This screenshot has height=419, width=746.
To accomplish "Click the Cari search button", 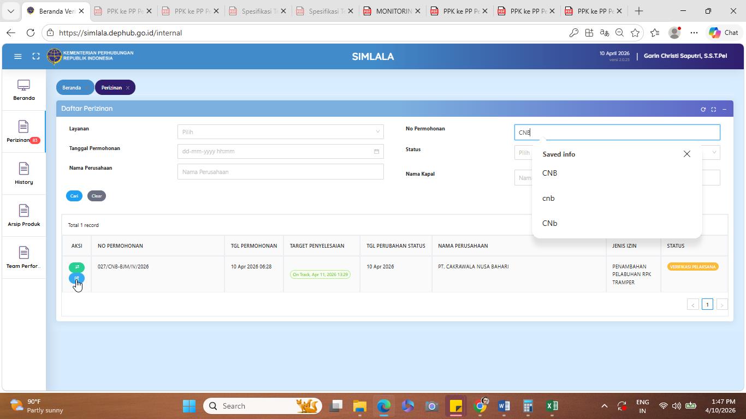I will point(74,196).
